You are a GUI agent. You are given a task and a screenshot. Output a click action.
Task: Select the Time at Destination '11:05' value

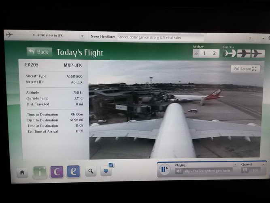click(79, 125)
